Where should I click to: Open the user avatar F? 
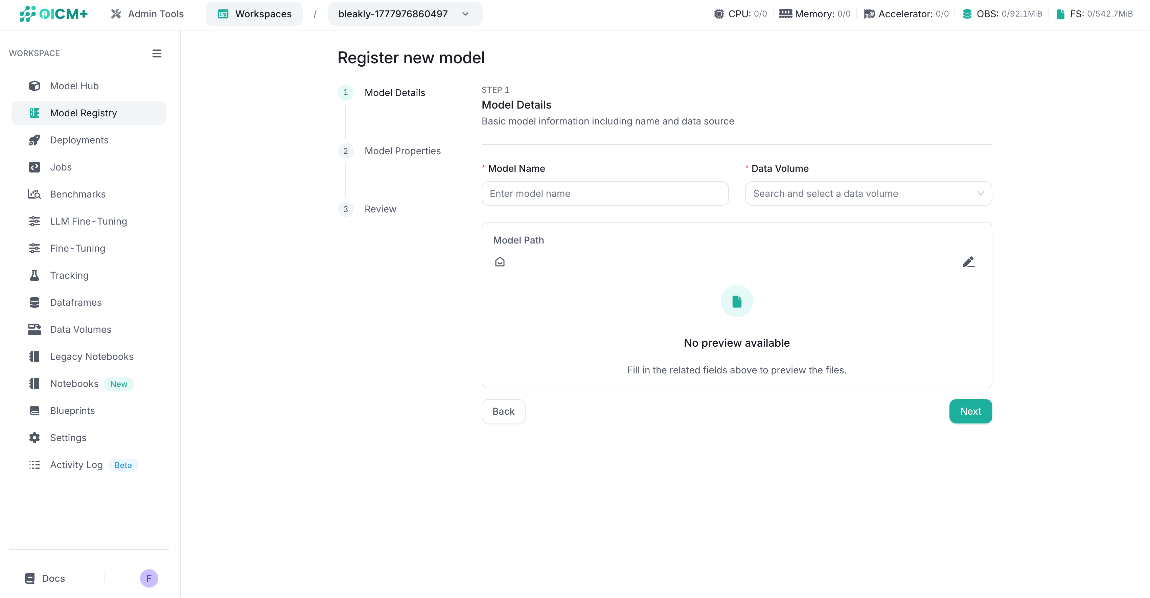coord(149,578)
